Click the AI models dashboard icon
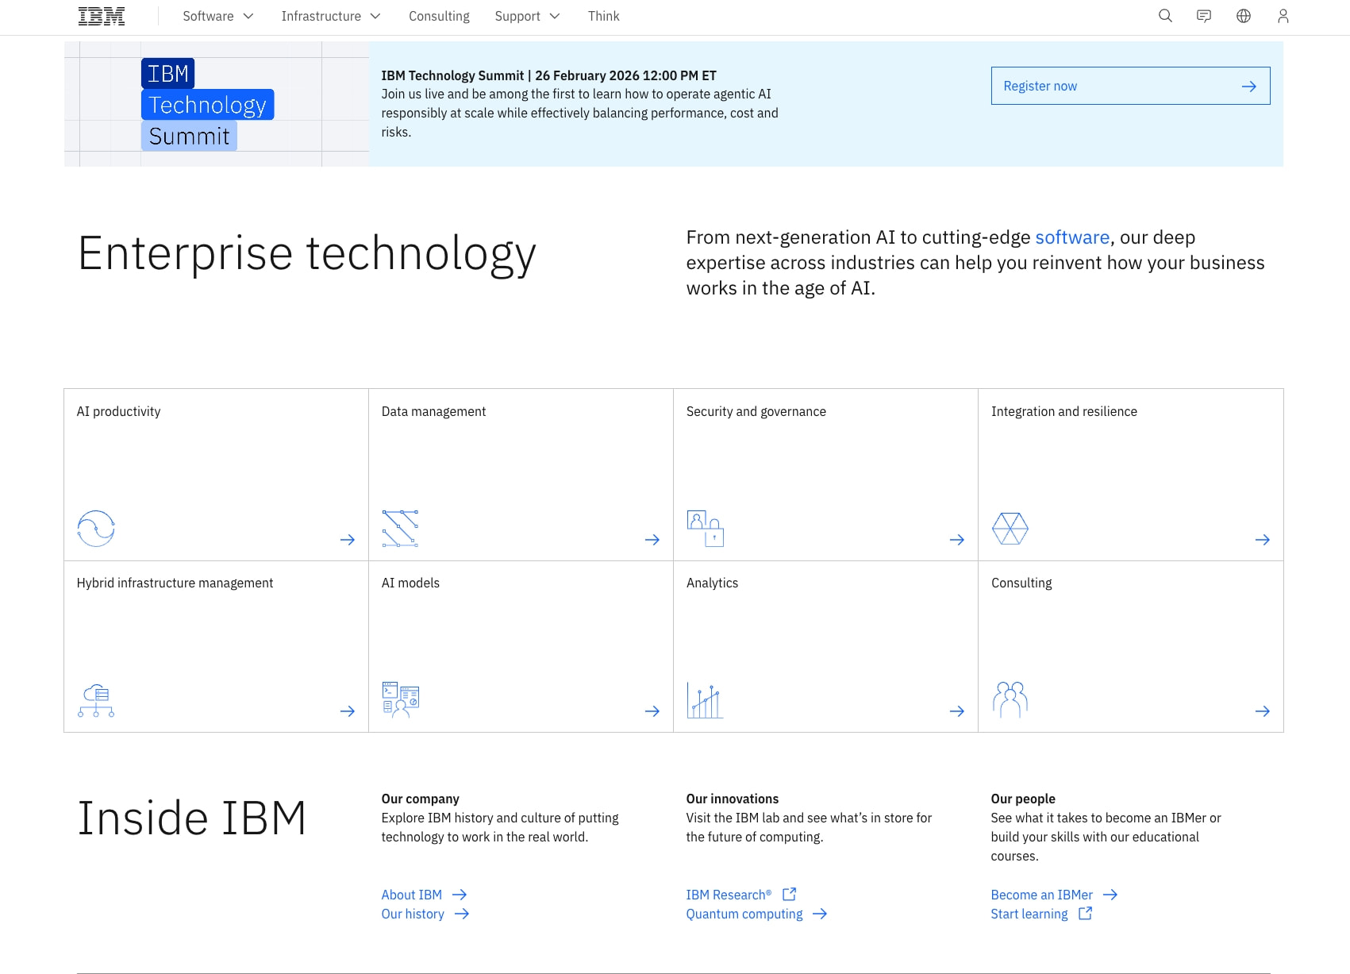The image size is (1350, 974). 400,699
